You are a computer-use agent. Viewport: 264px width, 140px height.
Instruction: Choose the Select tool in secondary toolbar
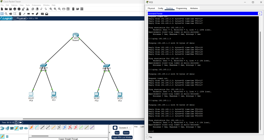pyautogui.click(x=2, y=14)
